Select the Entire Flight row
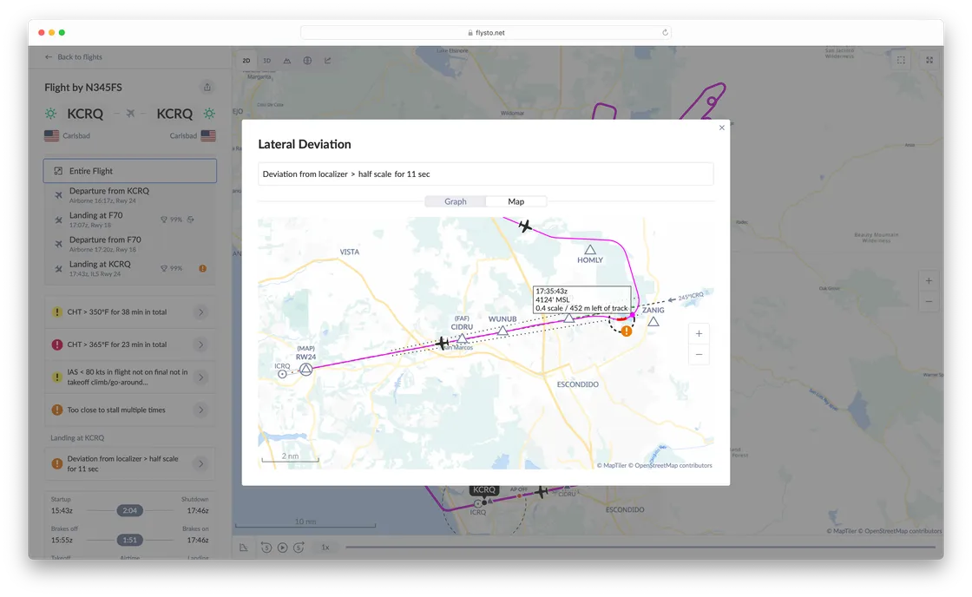The height and width of the screenshot is (597, 972). [x=130, y=171]
